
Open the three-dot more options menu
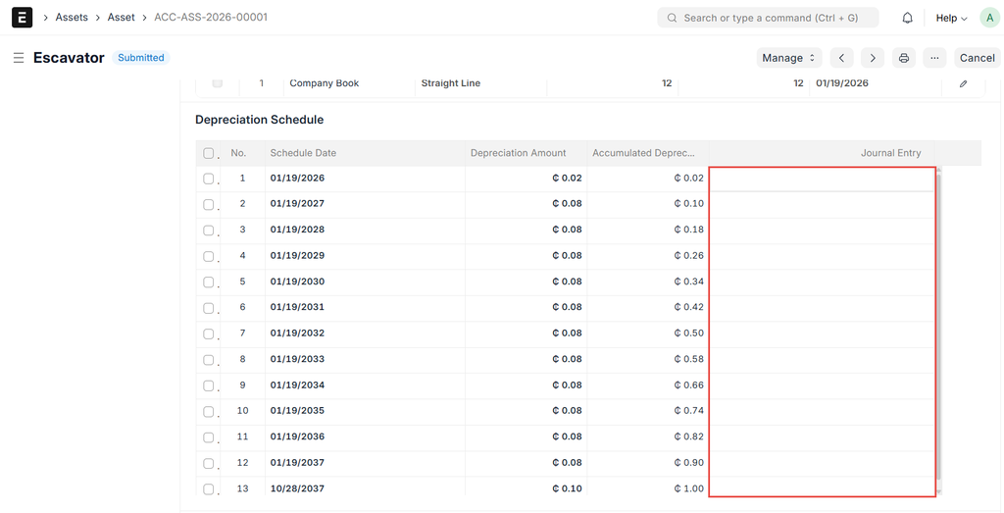coord(934,58)
